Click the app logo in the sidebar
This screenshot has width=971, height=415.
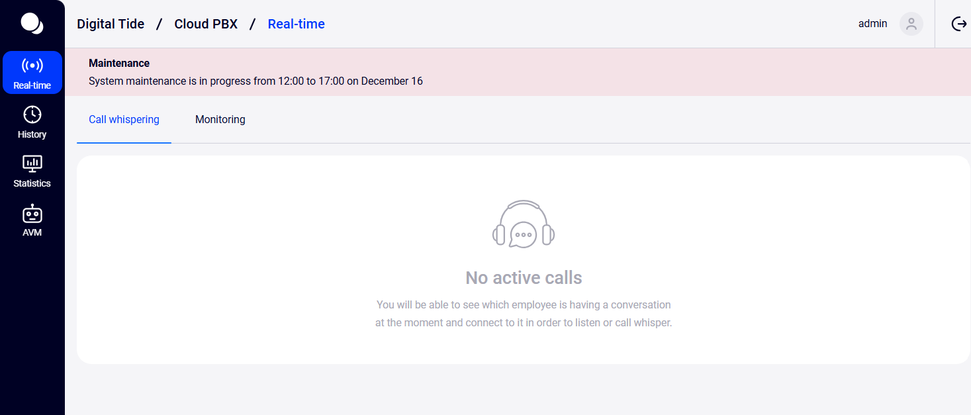[x=32, y=23]
